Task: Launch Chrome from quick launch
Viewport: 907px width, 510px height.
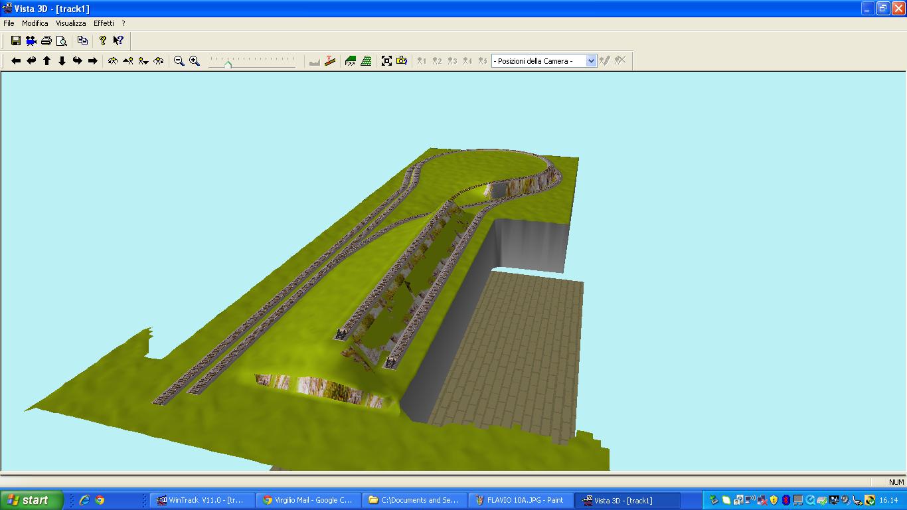Action: pos(100,500)
